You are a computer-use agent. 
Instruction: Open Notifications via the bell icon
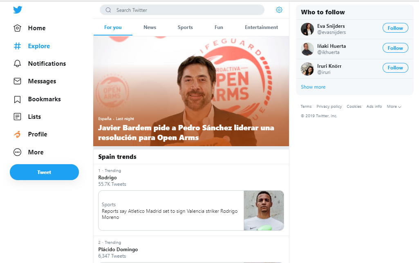18,63
